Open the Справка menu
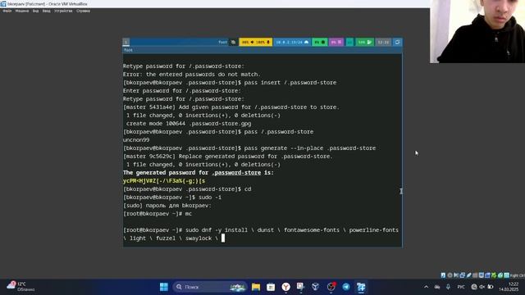Screen dimensions: 525x295 pyautogui.click(x=83, y=11)
